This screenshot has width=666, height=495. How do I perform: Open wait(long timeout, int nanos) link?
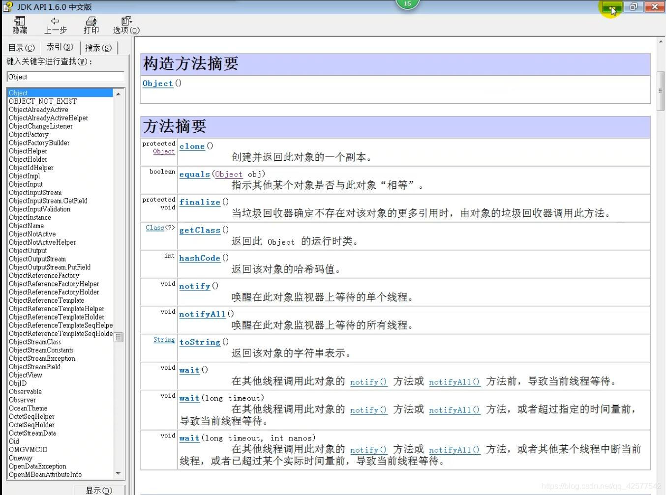[189, 438]
